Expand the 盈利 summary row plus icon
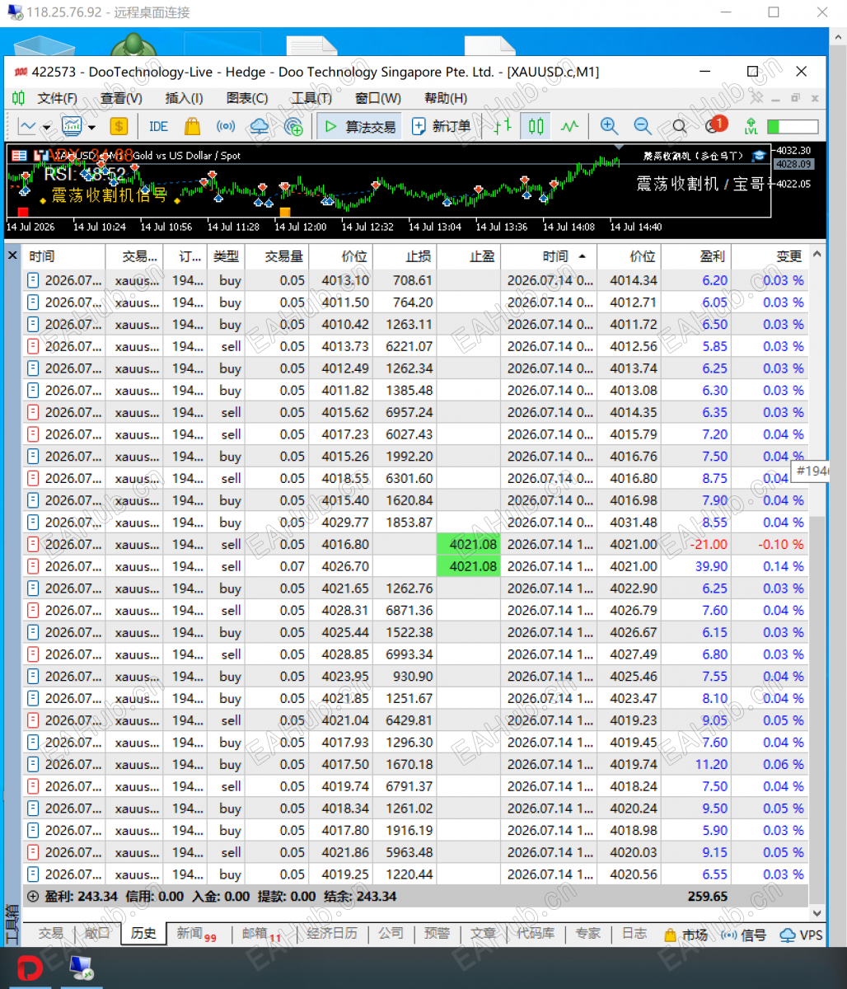 click(33, 896)
